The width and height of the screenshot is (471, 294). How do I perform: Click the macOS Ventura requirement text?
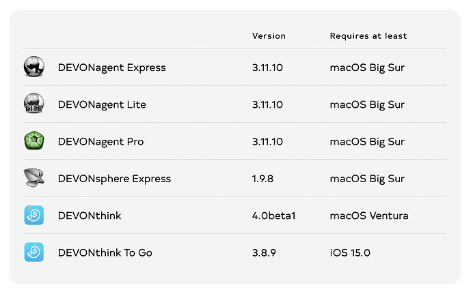(x=368, y=216)
